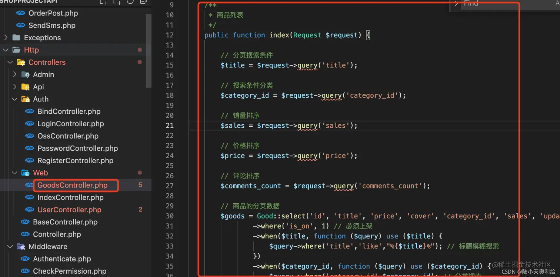Click the ->when($title, function line

[347, 236]
